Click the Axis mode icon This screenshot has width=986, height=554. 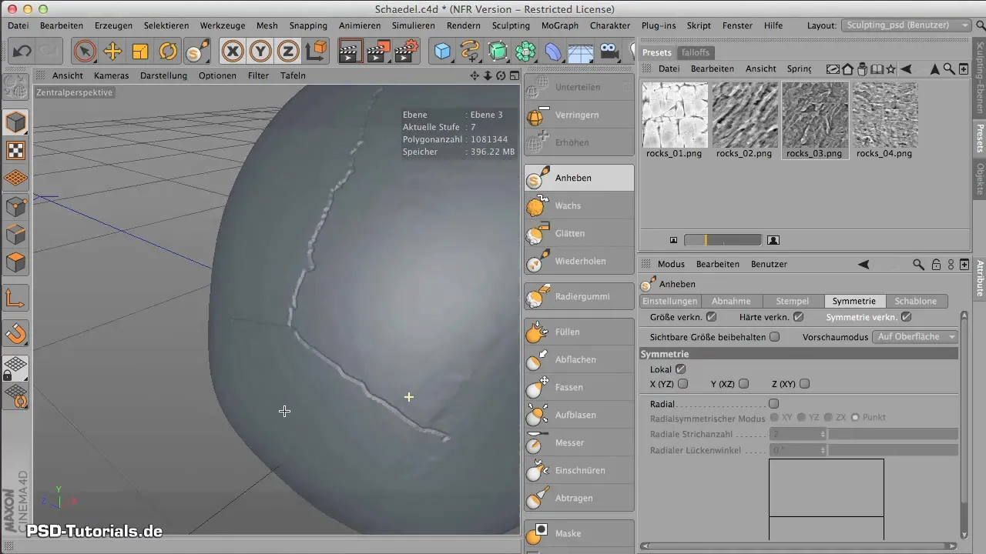point(16,297)
